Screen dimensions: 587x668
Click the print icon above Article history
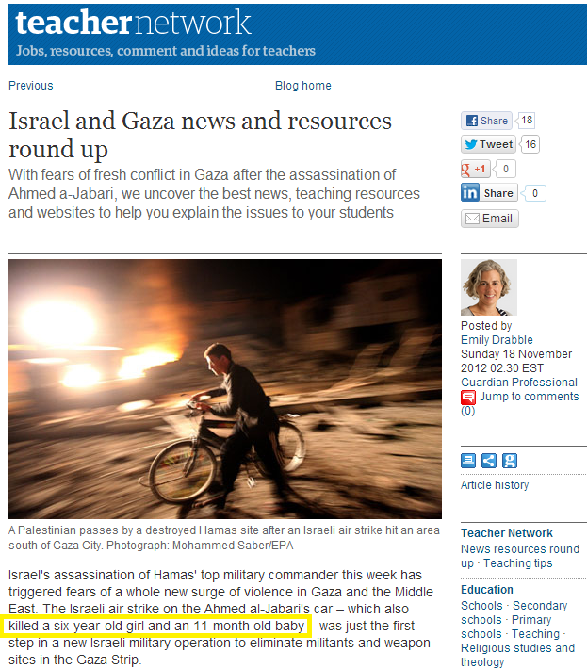(468, 461)
